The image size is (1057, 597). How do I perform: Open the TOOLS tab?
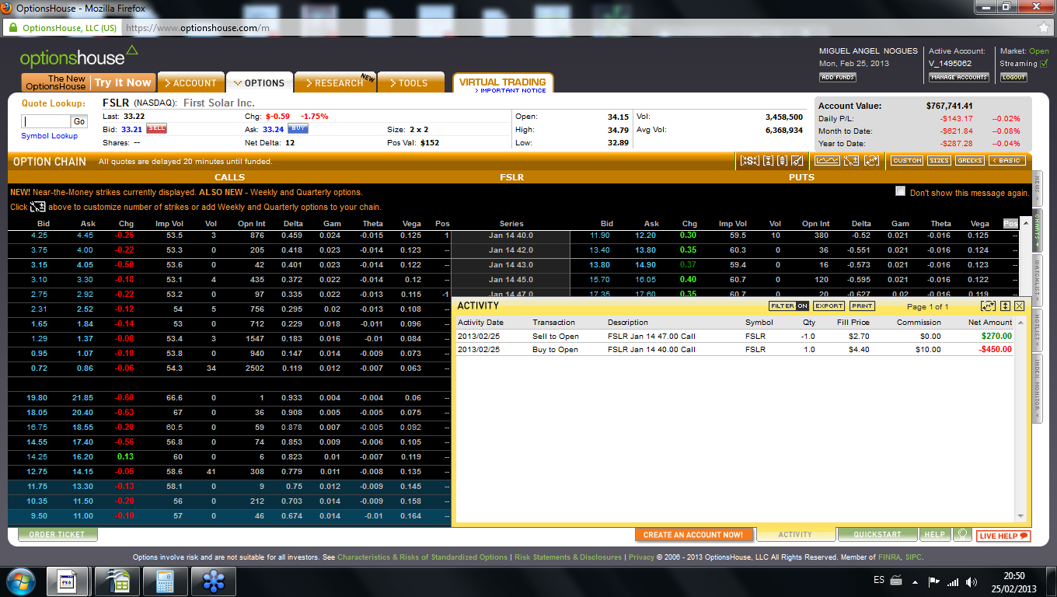pos(410,82)
